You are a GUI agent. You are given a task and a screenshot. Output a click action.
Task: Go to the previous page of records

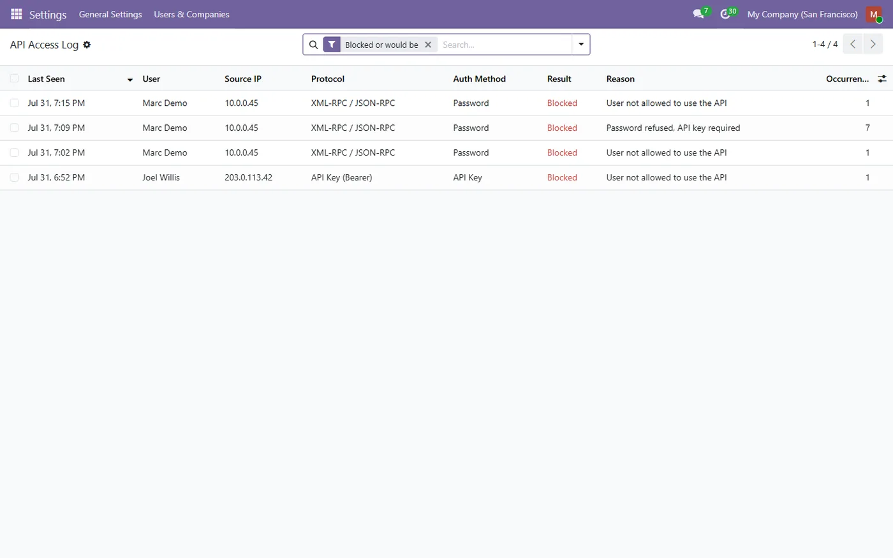click(853, 44)
